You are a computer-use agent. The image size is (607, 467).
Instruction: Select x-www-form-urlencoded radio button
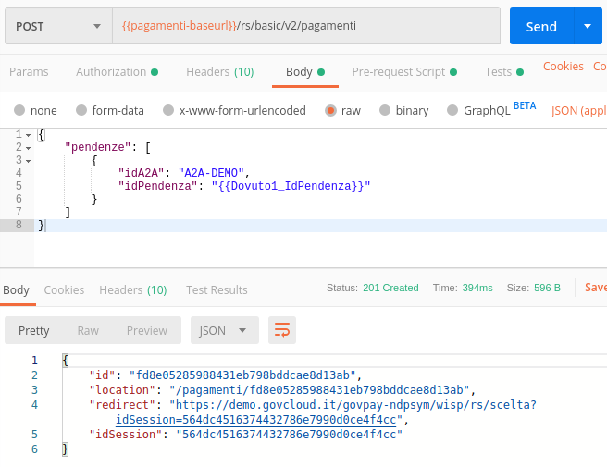[x=168, y=110]
